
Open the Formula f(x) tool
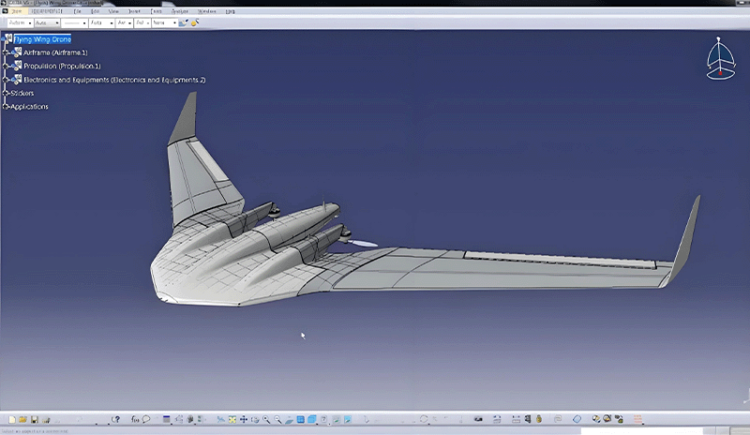click(135, 420)
